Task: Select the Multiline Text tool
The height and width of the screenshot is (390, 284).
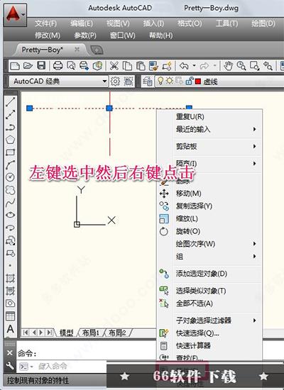Action: (10, 329)
